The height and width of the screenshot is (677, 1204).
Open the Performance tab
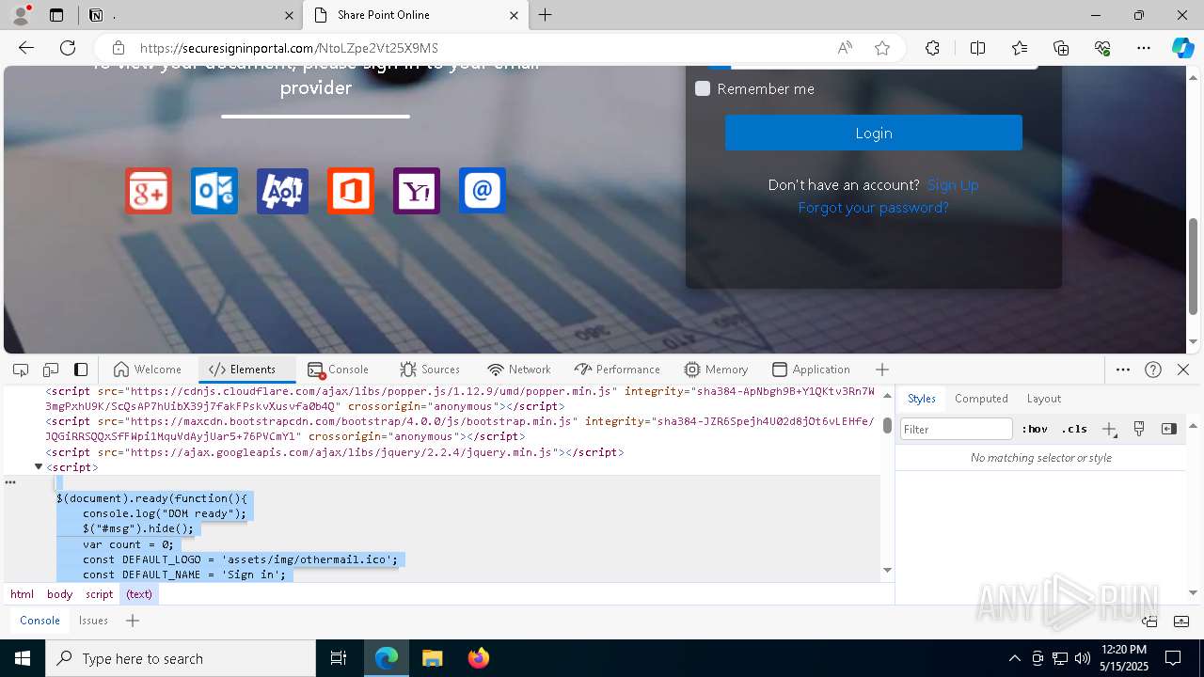(617, 370)
